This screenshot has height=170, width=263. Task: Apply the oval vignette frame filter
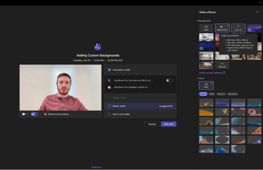(x=222, y=140)
